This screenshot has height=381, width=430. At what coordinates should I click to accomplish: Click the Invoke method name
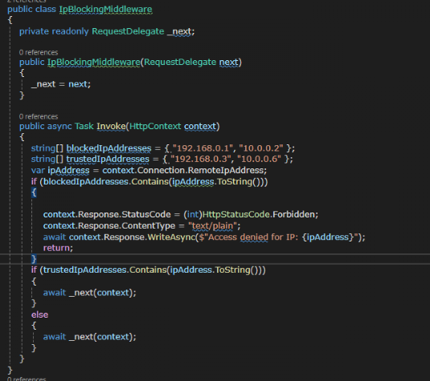[111, 126]
